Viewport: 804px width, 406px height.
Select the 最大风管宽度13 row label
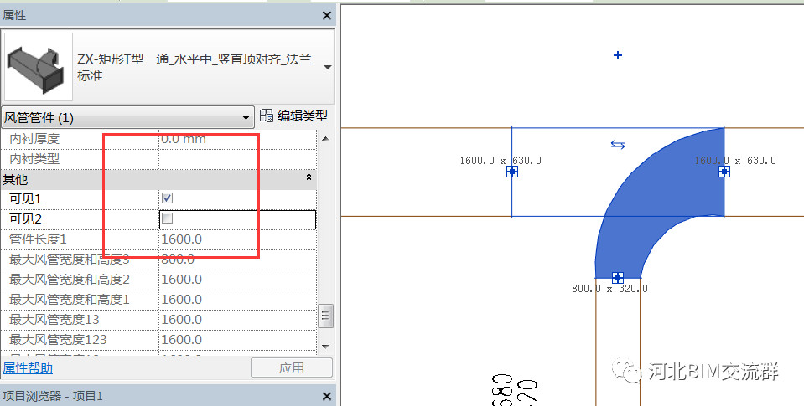pos(54,320)
